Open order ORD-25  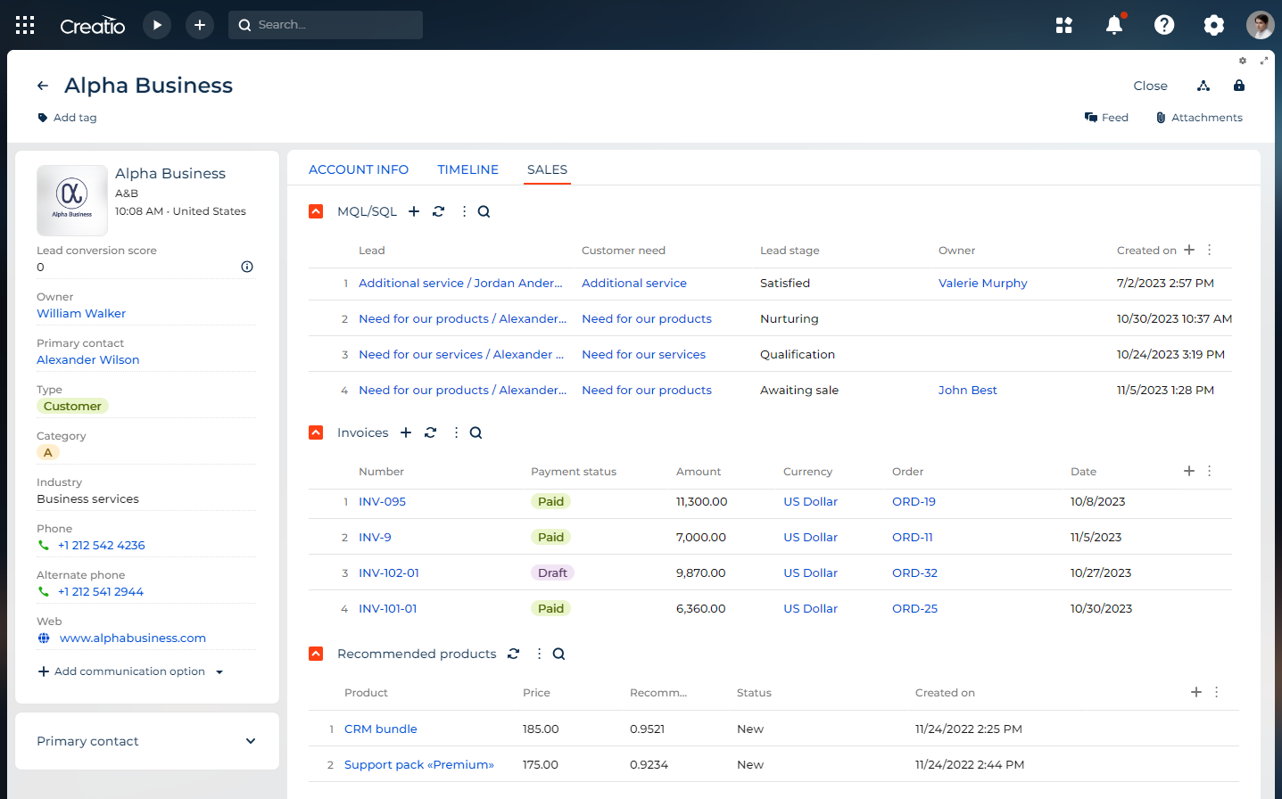(x=914, y=609)
